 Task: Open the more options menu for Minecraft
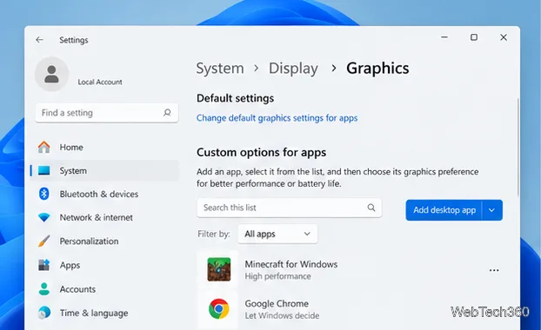494,270
